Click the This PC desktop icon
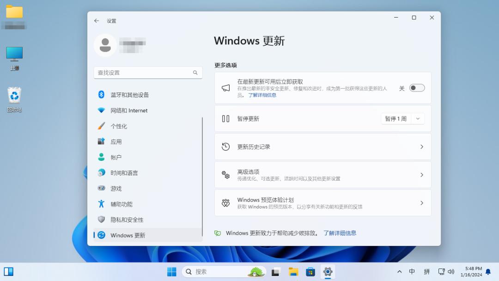This screenshot has width=499, height=281. [x=14, y=58]
